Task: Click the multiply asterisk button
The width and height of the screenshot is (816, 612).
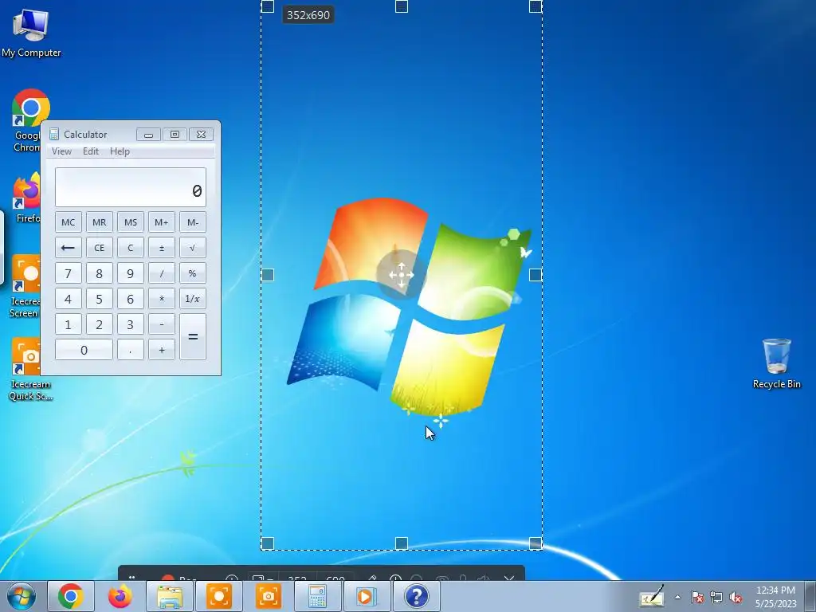Action: pyautogui.click(x=161, y=299)
